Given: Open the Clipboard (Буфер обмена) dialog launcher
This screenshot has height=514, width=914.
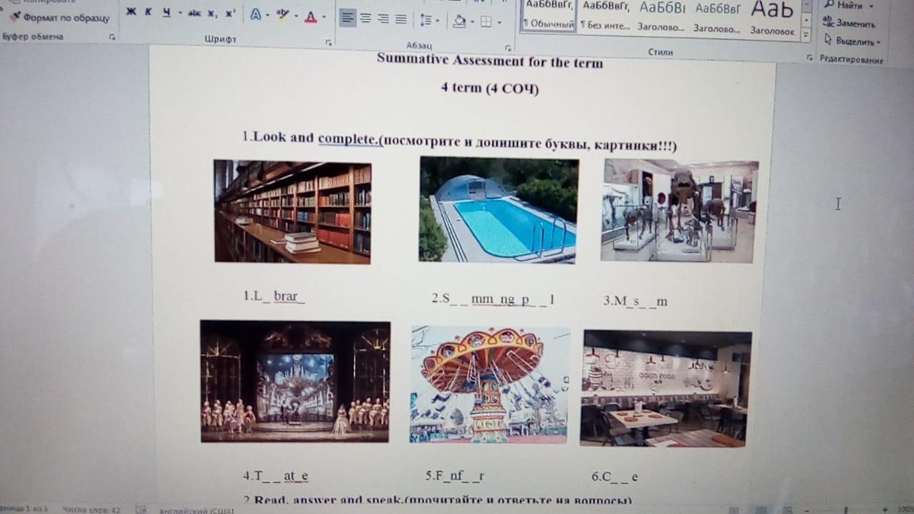Looking at the screenshot, I should 112,36.
